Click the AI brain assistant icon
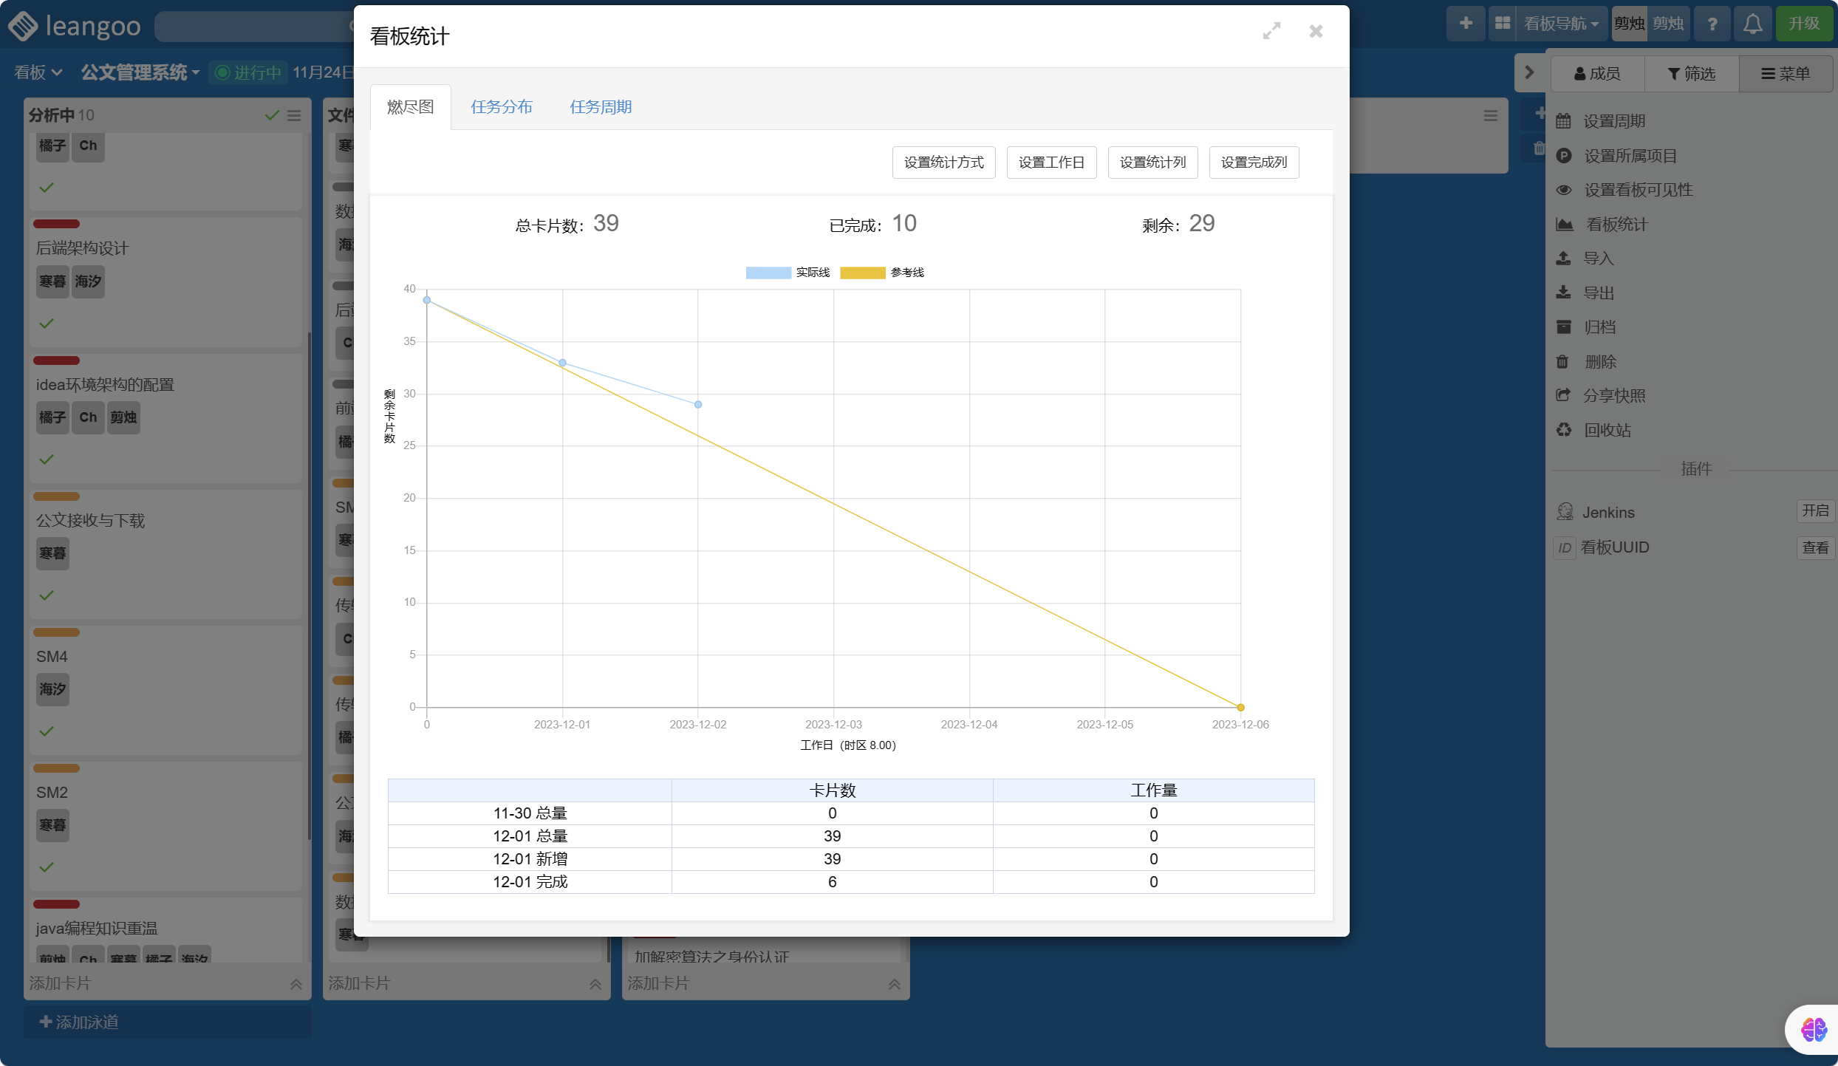Viewport: 1838px width, 1066px height. [x=1813, y=1029]
